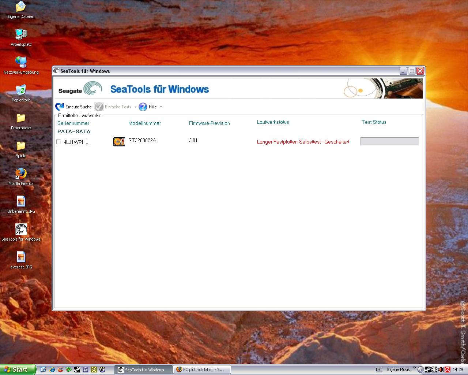Tick the checkbox for drive 4LJ1WPHL
Viewport: 468px width, 375px height.
point(58,142)
